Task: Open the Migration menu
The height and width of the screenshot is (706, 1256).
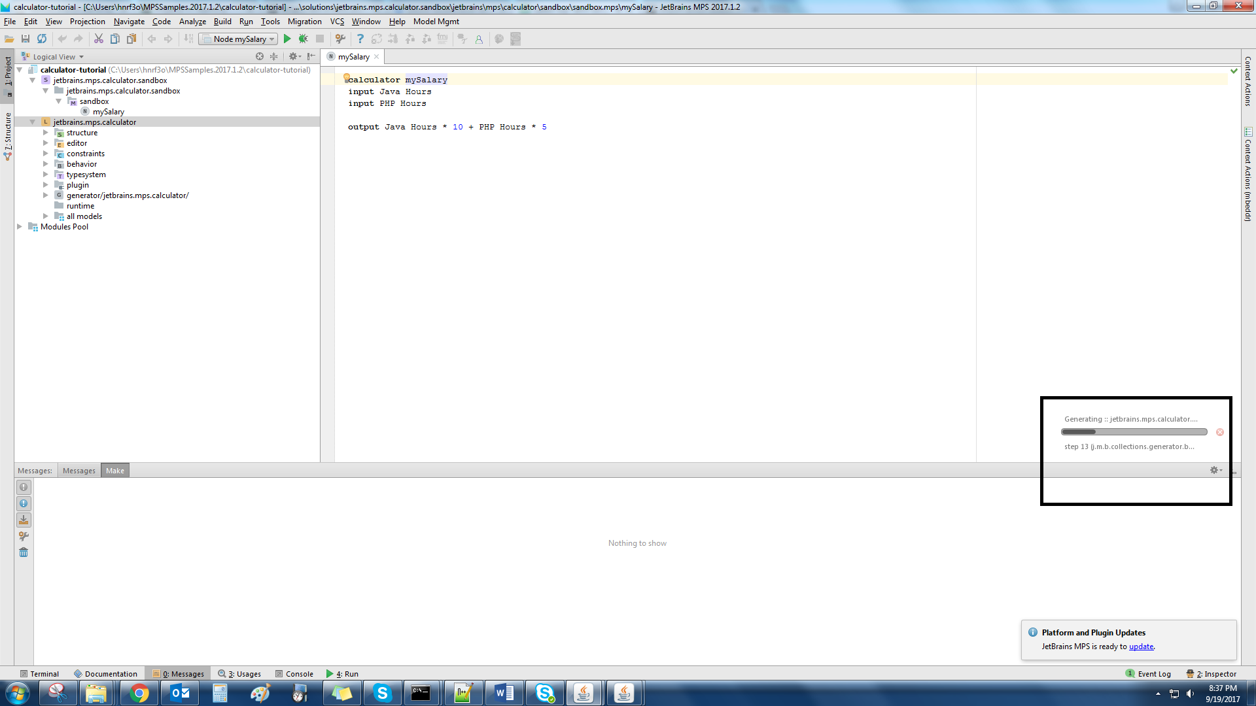Action: point(304,22)
